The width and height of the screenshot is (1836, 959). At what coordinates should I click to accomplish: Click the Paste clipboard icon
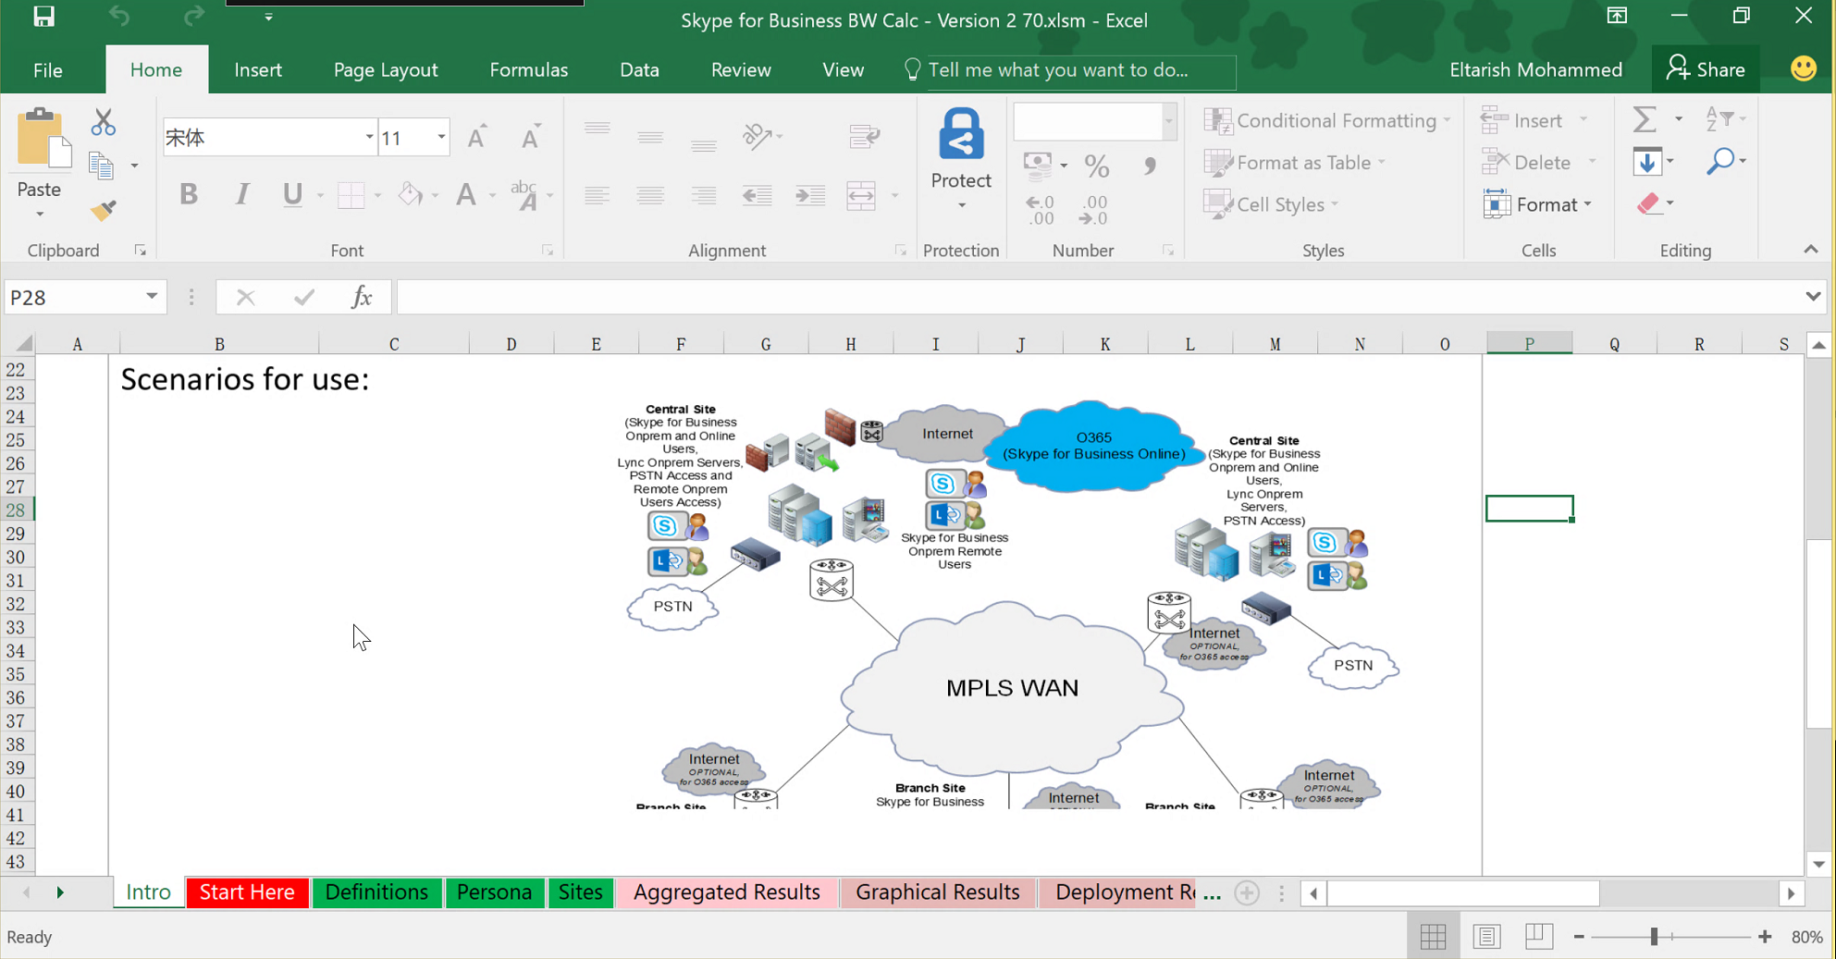coord(43,139)
